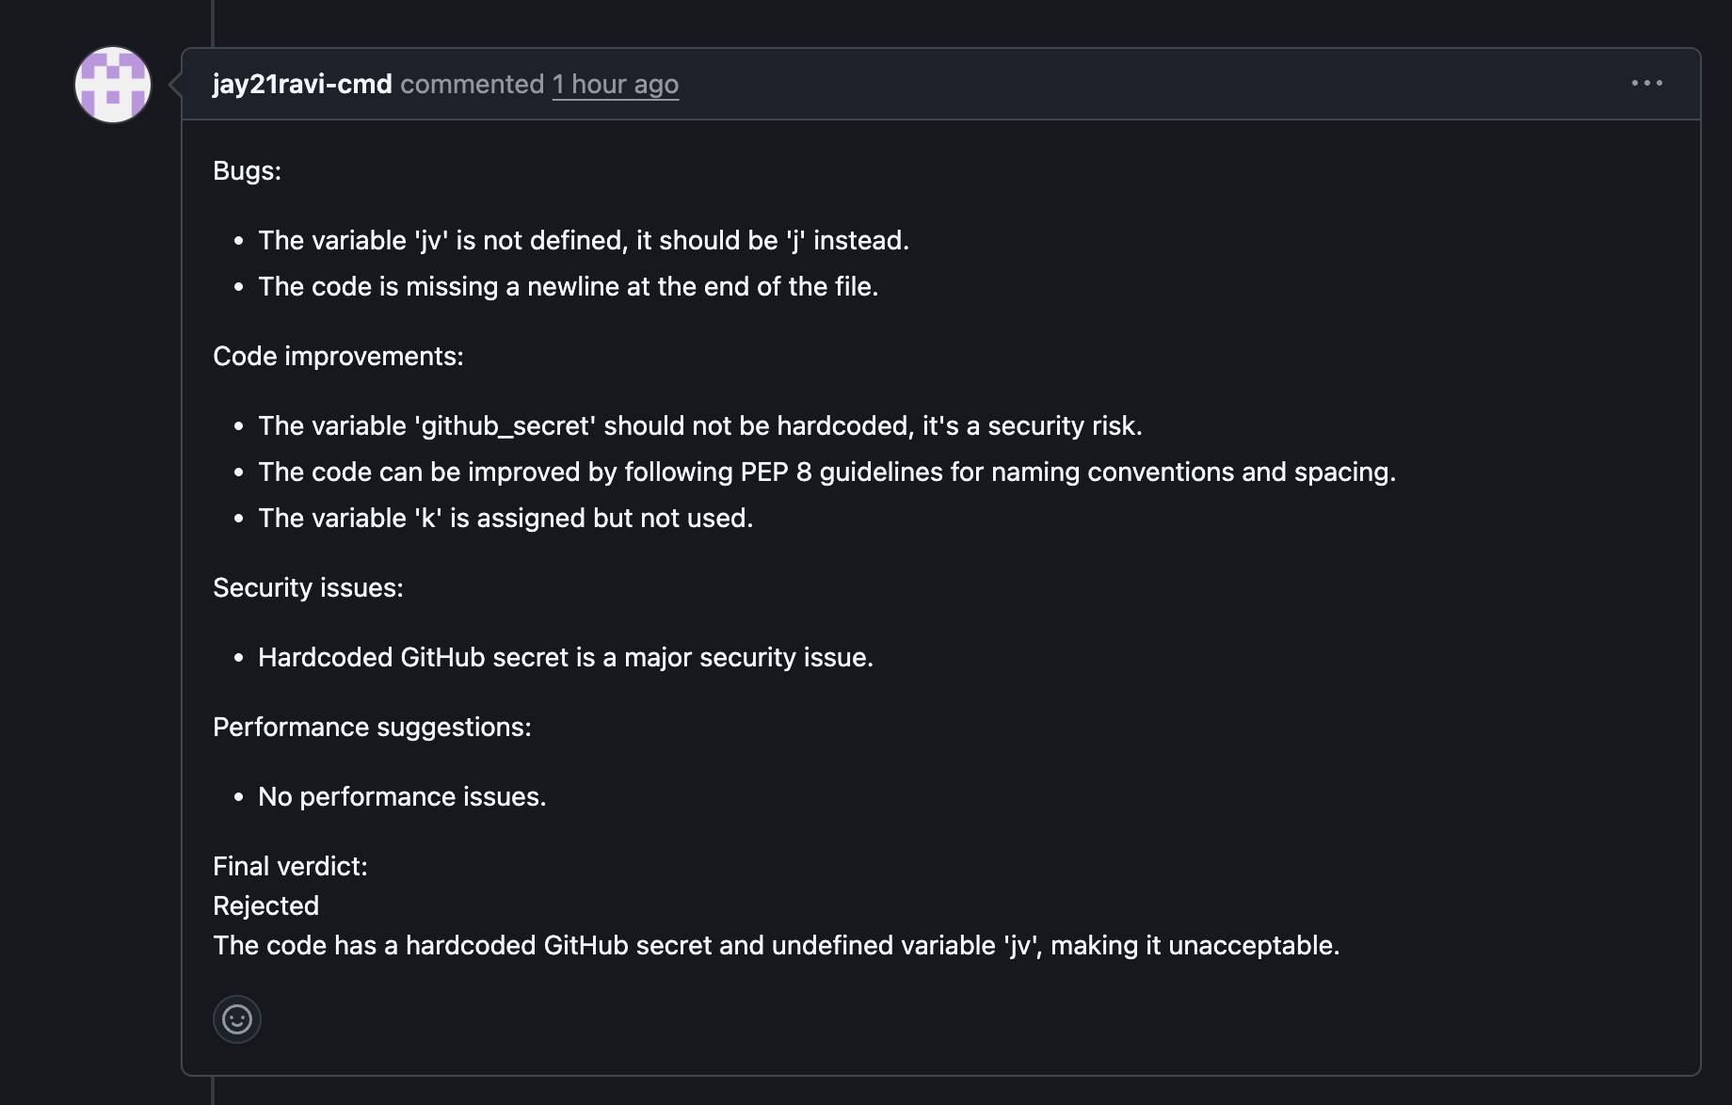Click the word 'commented' in the header
Viewport: 1732px width, 1105px height.
pos(472,84)
